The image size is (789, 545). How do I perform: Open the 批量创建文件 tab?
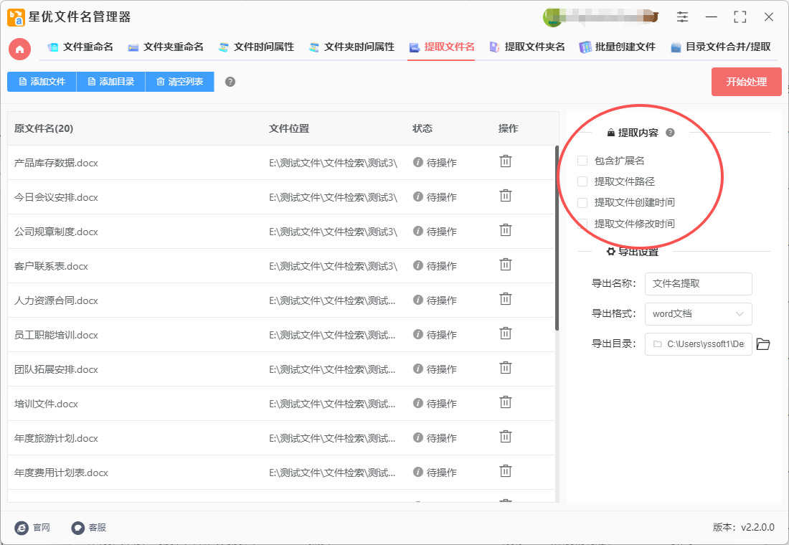[x=618, y=47]
